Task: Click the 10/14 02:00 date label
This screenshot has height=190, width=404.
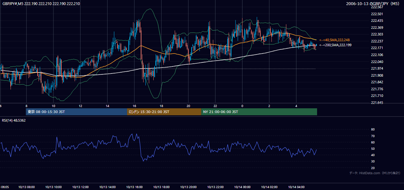Action: (269, 187)
